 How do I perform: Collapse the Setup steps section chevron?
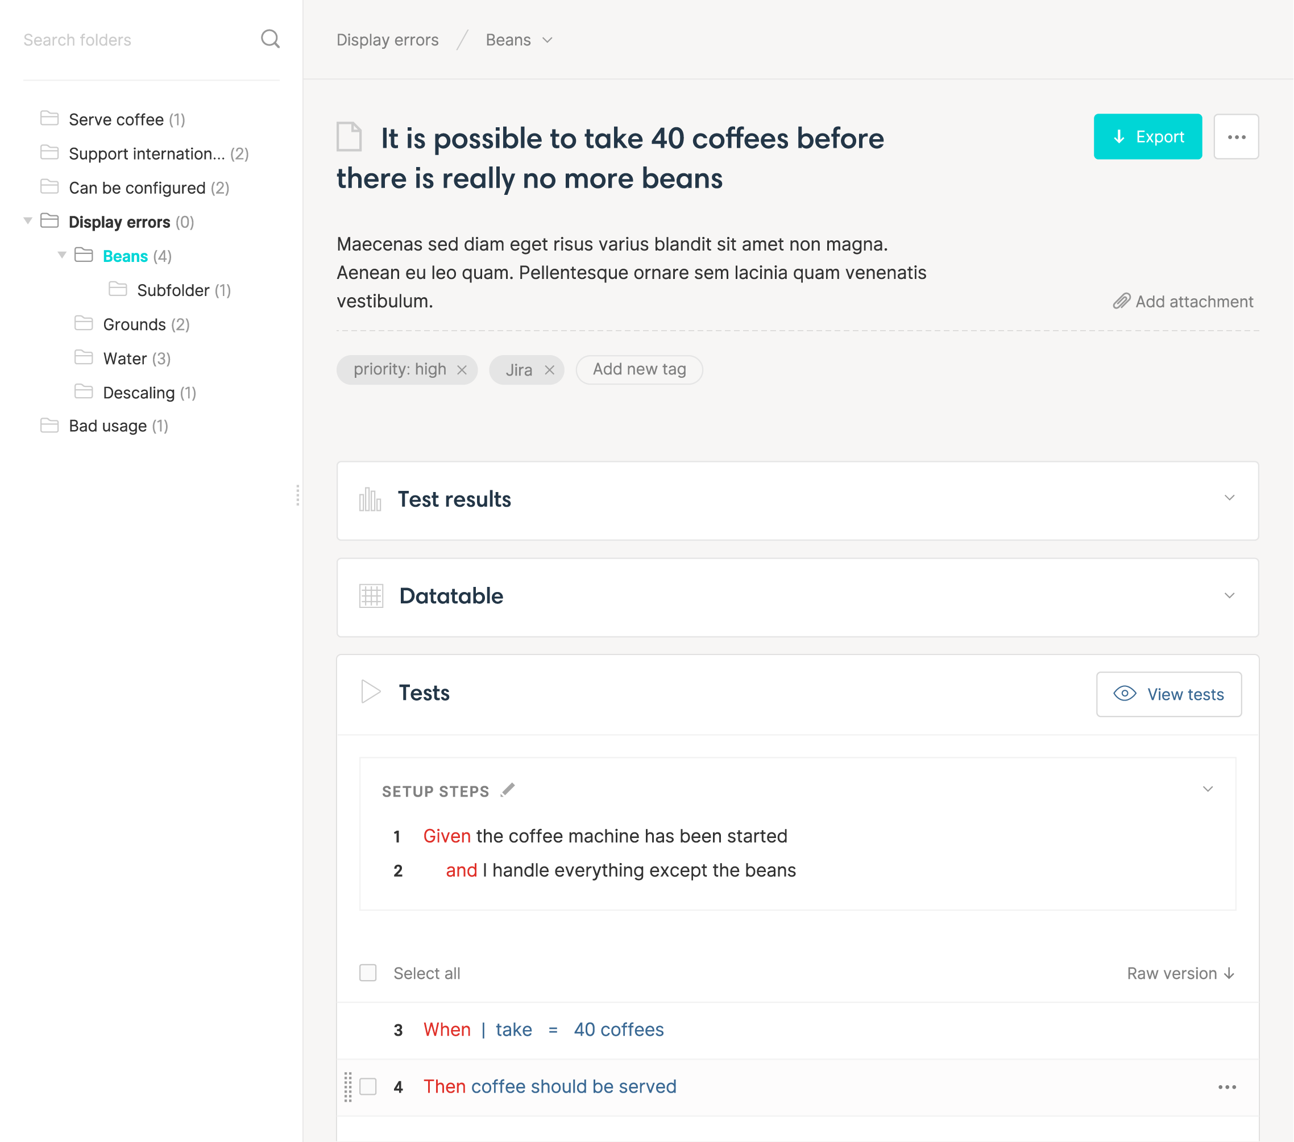point(1208,789)
